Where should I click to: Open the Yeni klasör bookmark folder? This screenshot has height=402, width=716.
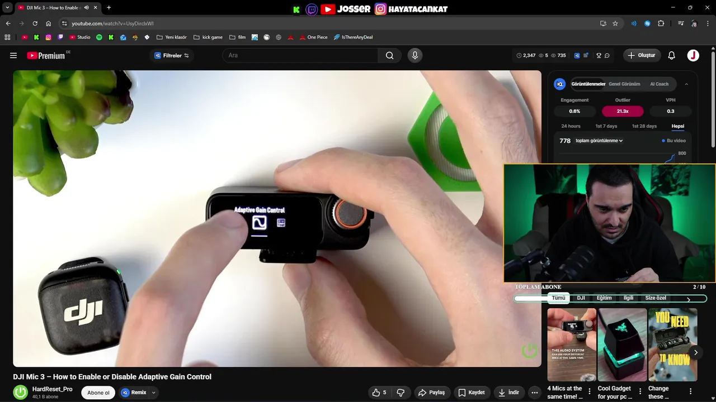171,37
